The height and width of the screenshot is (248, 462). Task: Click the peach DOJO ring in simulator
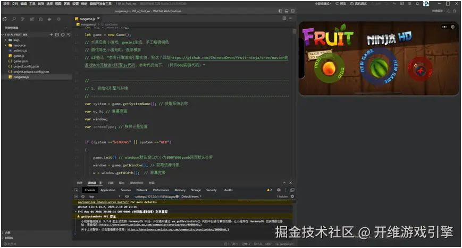329,69
